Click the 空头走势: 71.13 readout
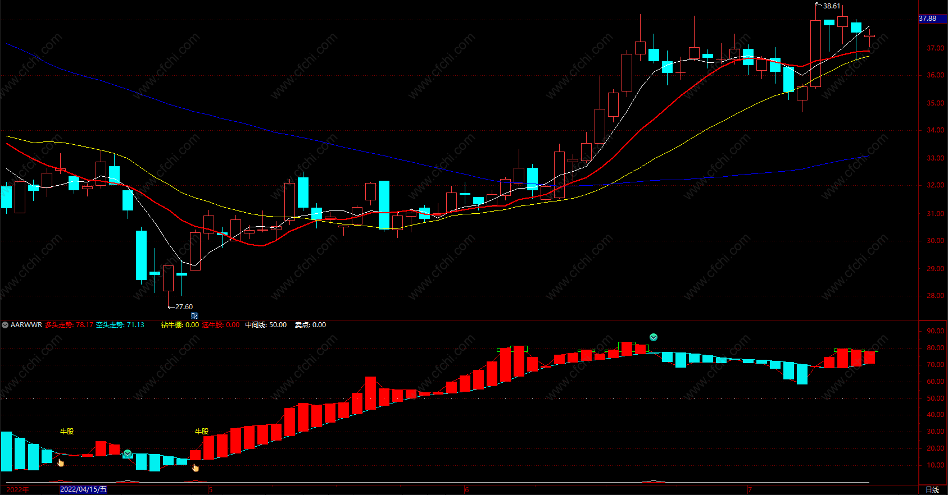 coord(120,325)
